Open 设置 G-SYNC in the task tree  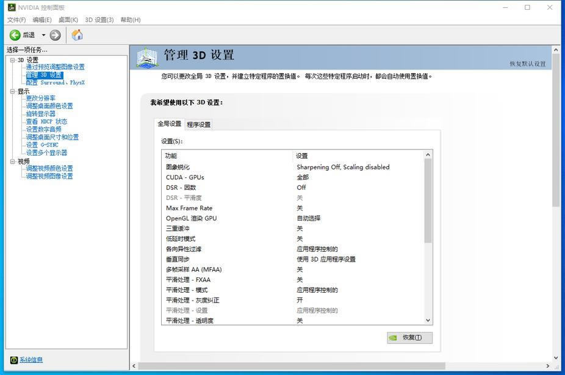42,145
